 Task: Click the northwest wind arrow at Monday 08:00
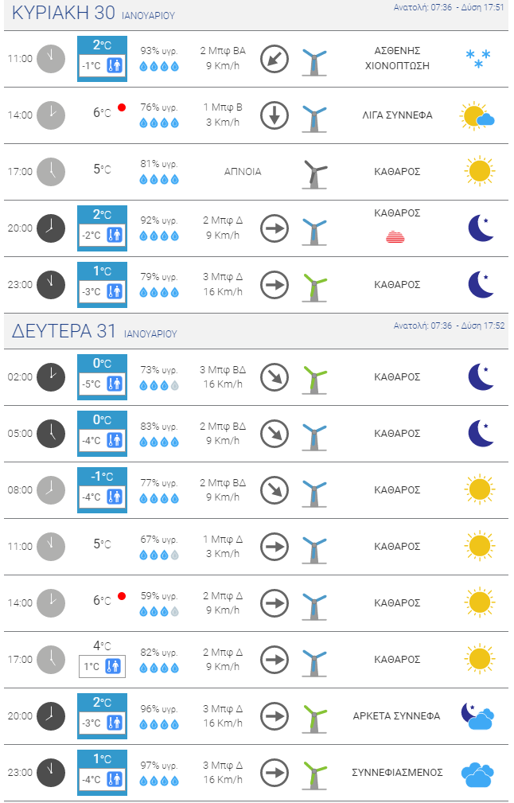click(x=275, y=490)
